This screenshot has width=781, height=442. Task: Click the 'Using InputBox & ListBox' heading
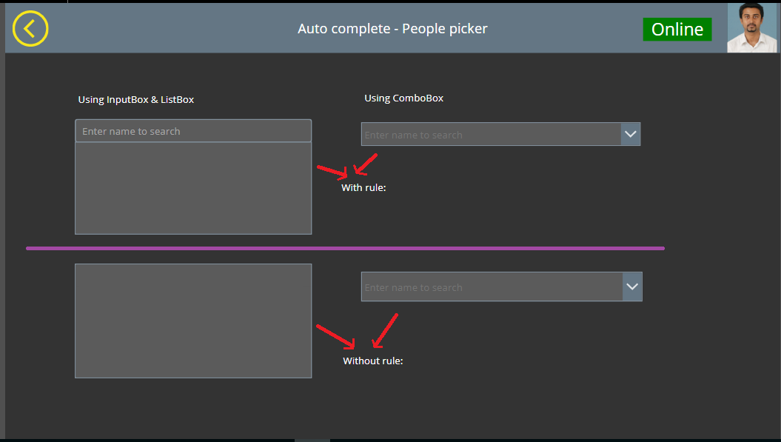(136, 99)
